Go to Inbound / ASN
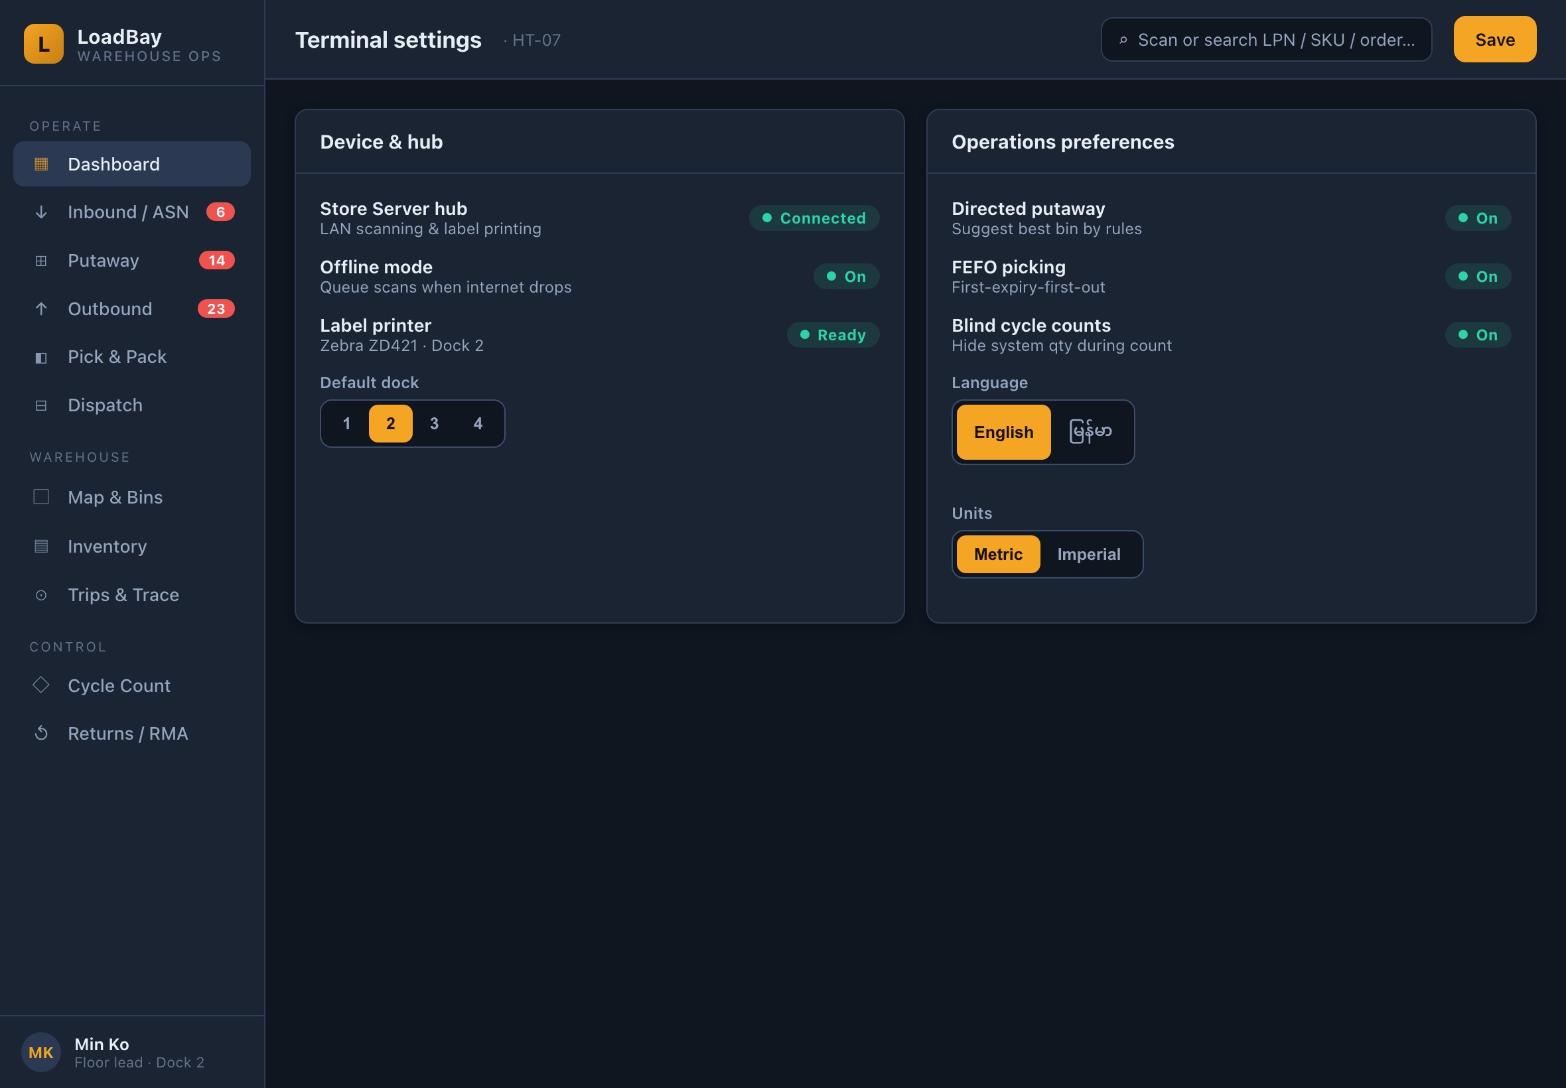This screenshot has height=1088, width=1566. pyautogui.click(x=132, y=212)
